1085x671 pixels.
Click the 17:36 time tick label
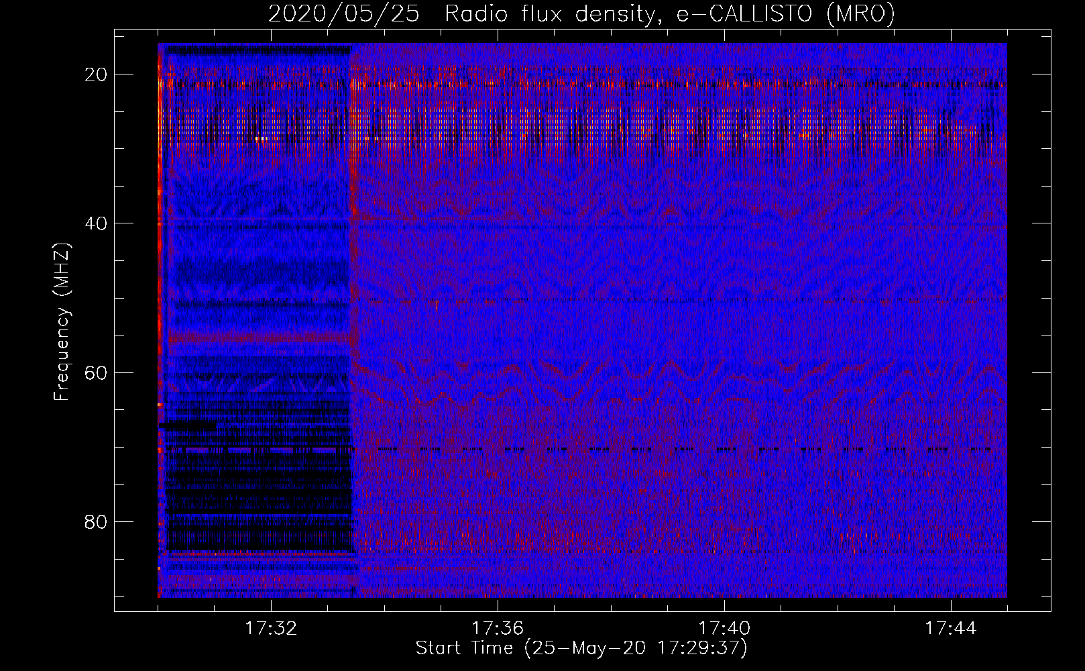pyautogui.click(x=498, y=629)
